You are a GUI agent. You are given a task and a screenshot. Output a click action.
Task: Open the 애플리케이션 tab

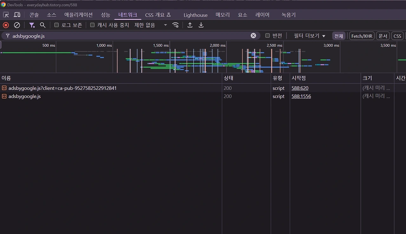click(78, 15)
